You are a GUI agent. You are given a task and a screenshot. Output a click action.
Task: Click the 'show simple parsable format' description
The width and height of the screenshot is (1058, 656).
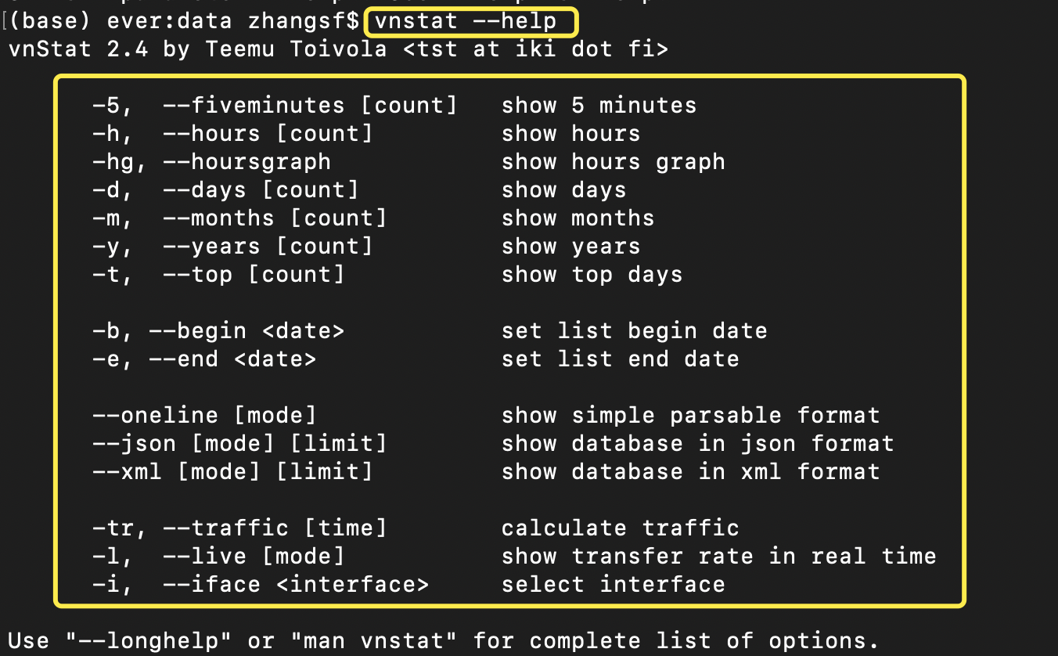pos(691,416)
